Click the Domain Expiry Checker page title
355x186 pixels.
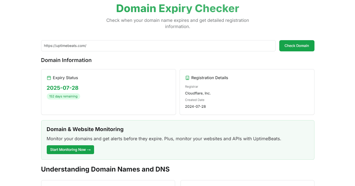tap(177, 8)
